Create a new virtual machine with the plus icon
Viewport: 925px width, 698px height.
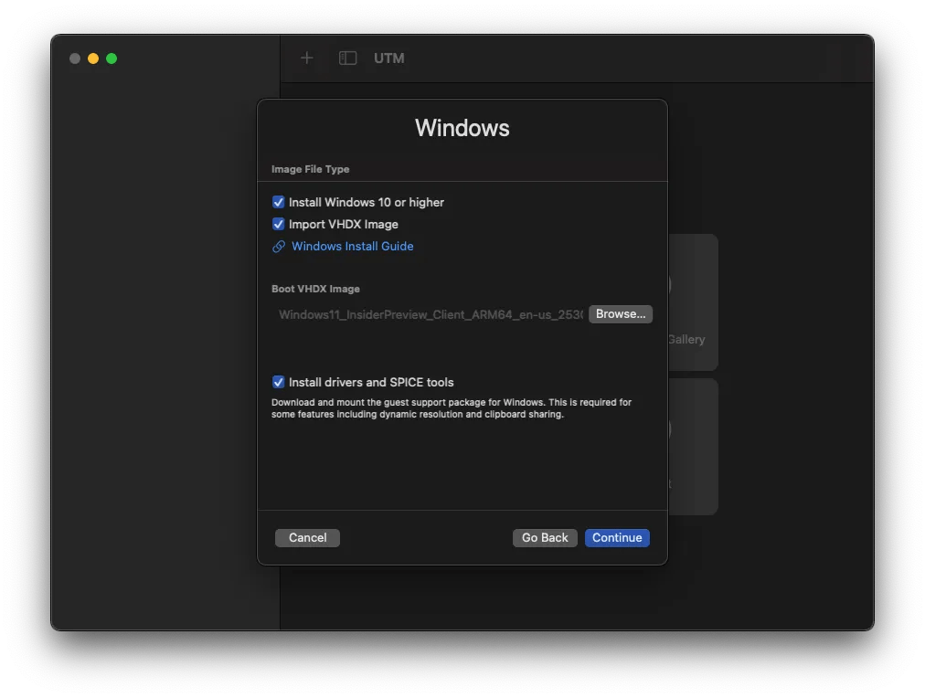click(x=306, y=58)
